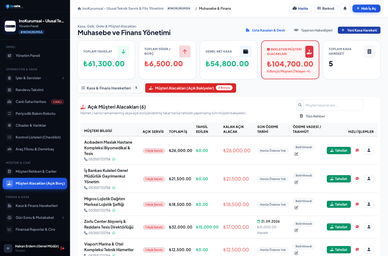This screenshot has width=388, height=256.
Task: Open Müşteri Rehberi & Cariler
Action: click(35, 172)
